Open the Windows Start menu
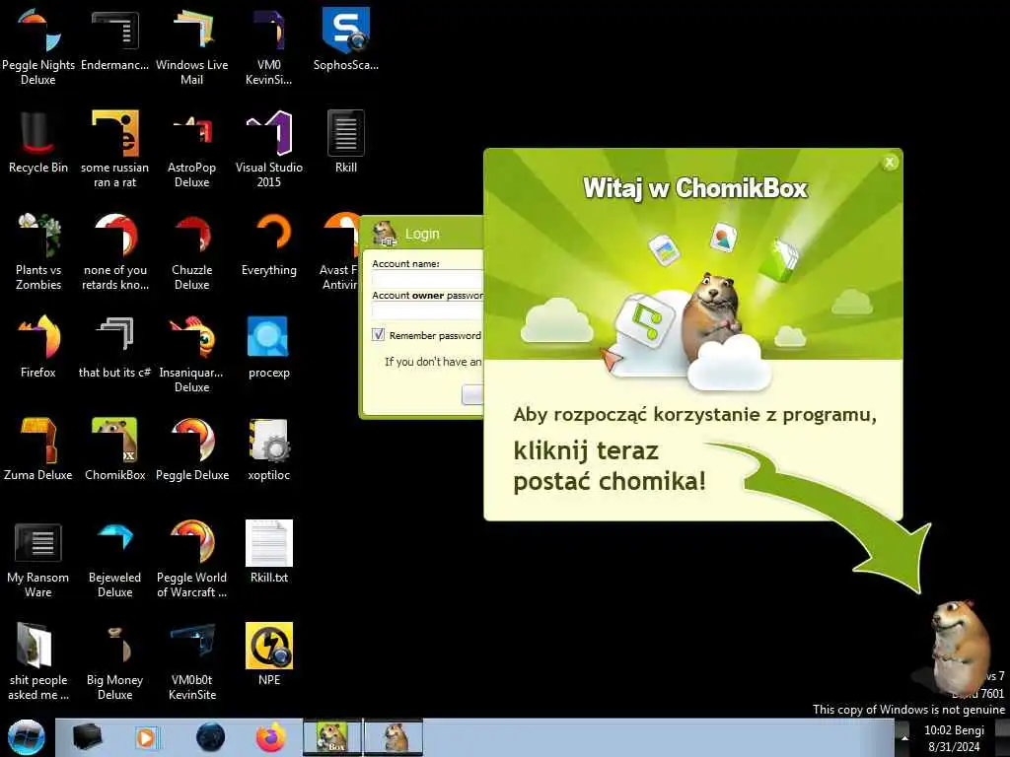 pos(26,737)
